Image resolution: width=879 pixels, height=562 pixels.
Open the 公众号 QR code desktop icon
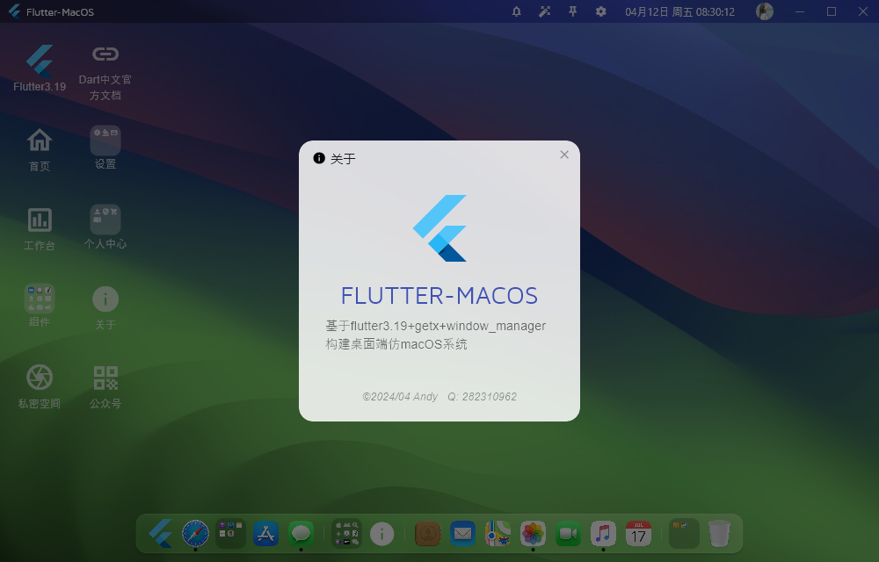tap(105, 378)
